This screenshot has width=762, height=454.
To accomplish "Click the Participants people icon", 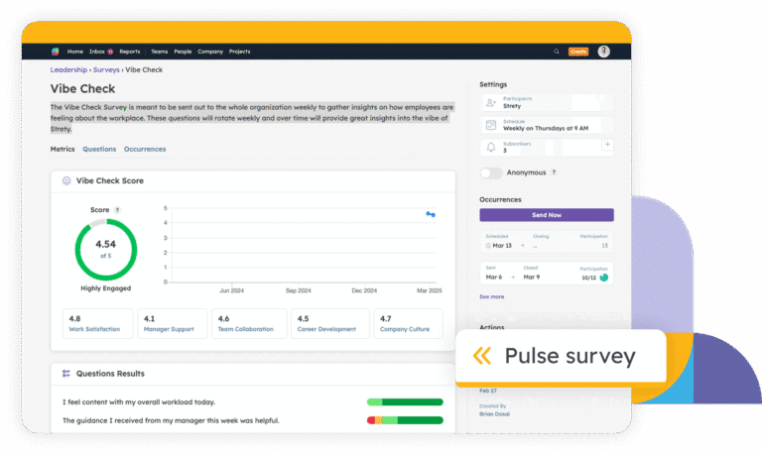I will pyautogui.click(x=491, y=102).
